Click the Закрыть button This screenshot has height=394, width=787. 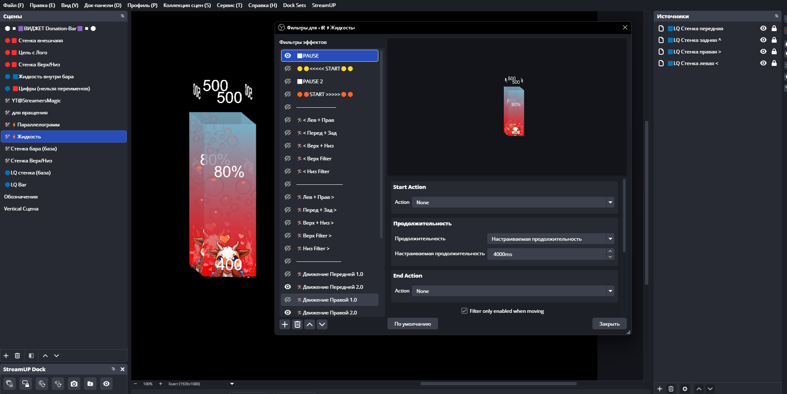pos(609,324)
